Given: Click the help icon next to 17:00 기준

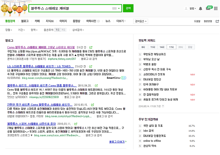Looking at the screenshot, I should pyautogui.click(x=163, y=106).
